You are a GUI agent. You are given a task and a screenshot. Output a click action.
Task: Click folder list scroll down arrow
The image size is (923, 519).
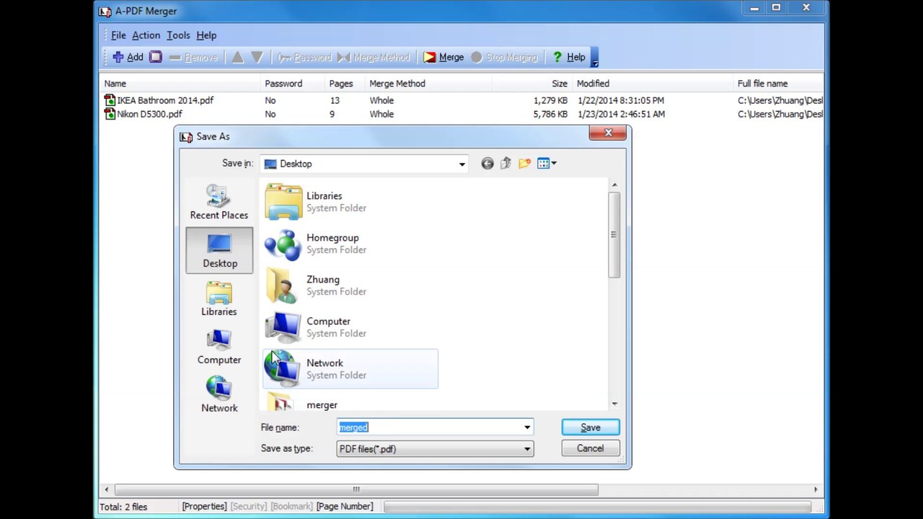(x=614, y=404)
